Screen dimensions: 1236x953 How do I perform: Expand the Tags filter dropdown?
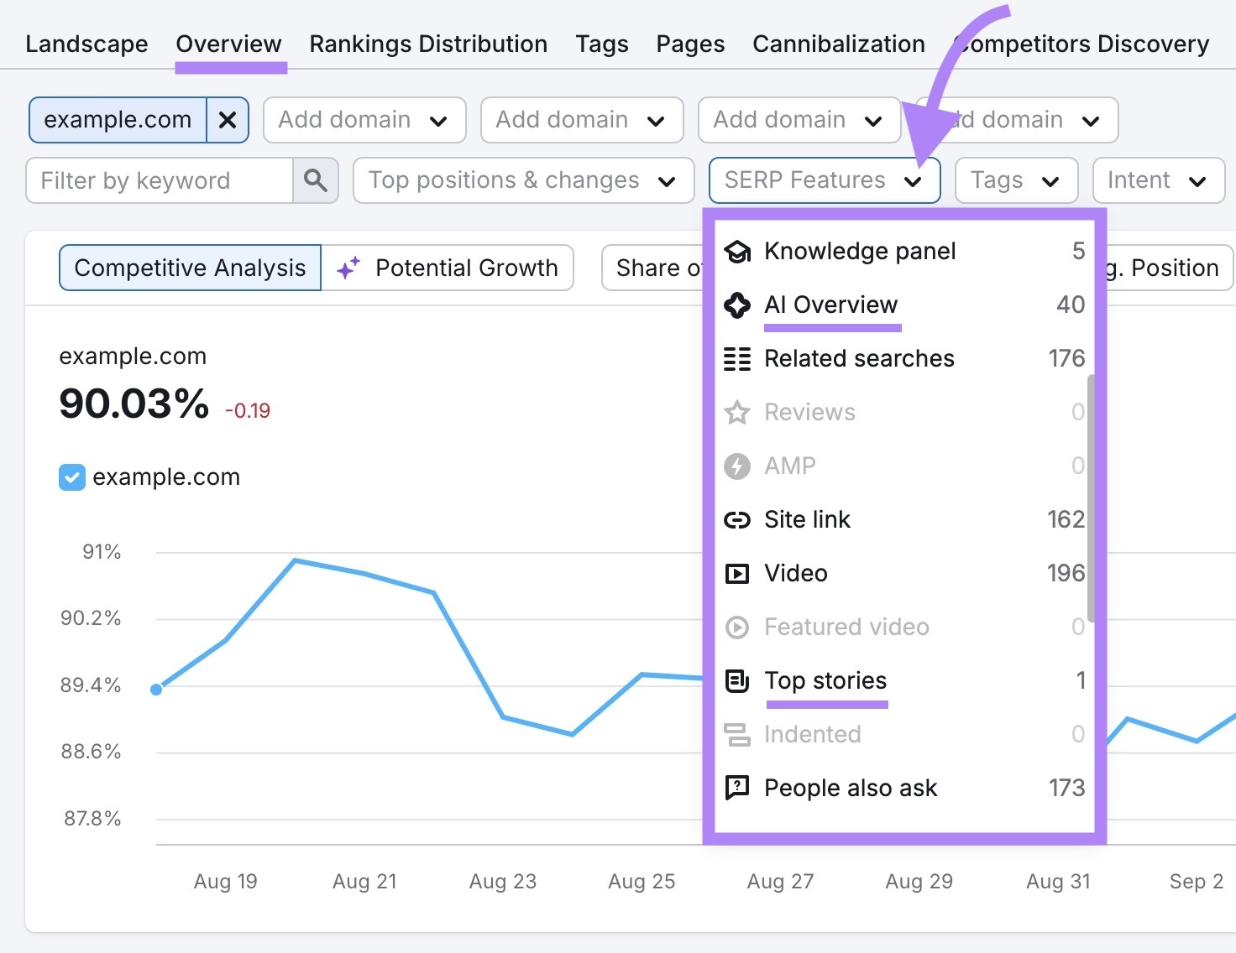[x=1016, y=180]
